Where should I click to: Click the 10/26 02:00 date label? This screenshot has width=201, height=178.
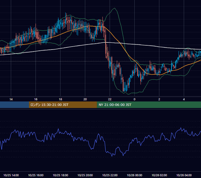click(x=159, y=175)
